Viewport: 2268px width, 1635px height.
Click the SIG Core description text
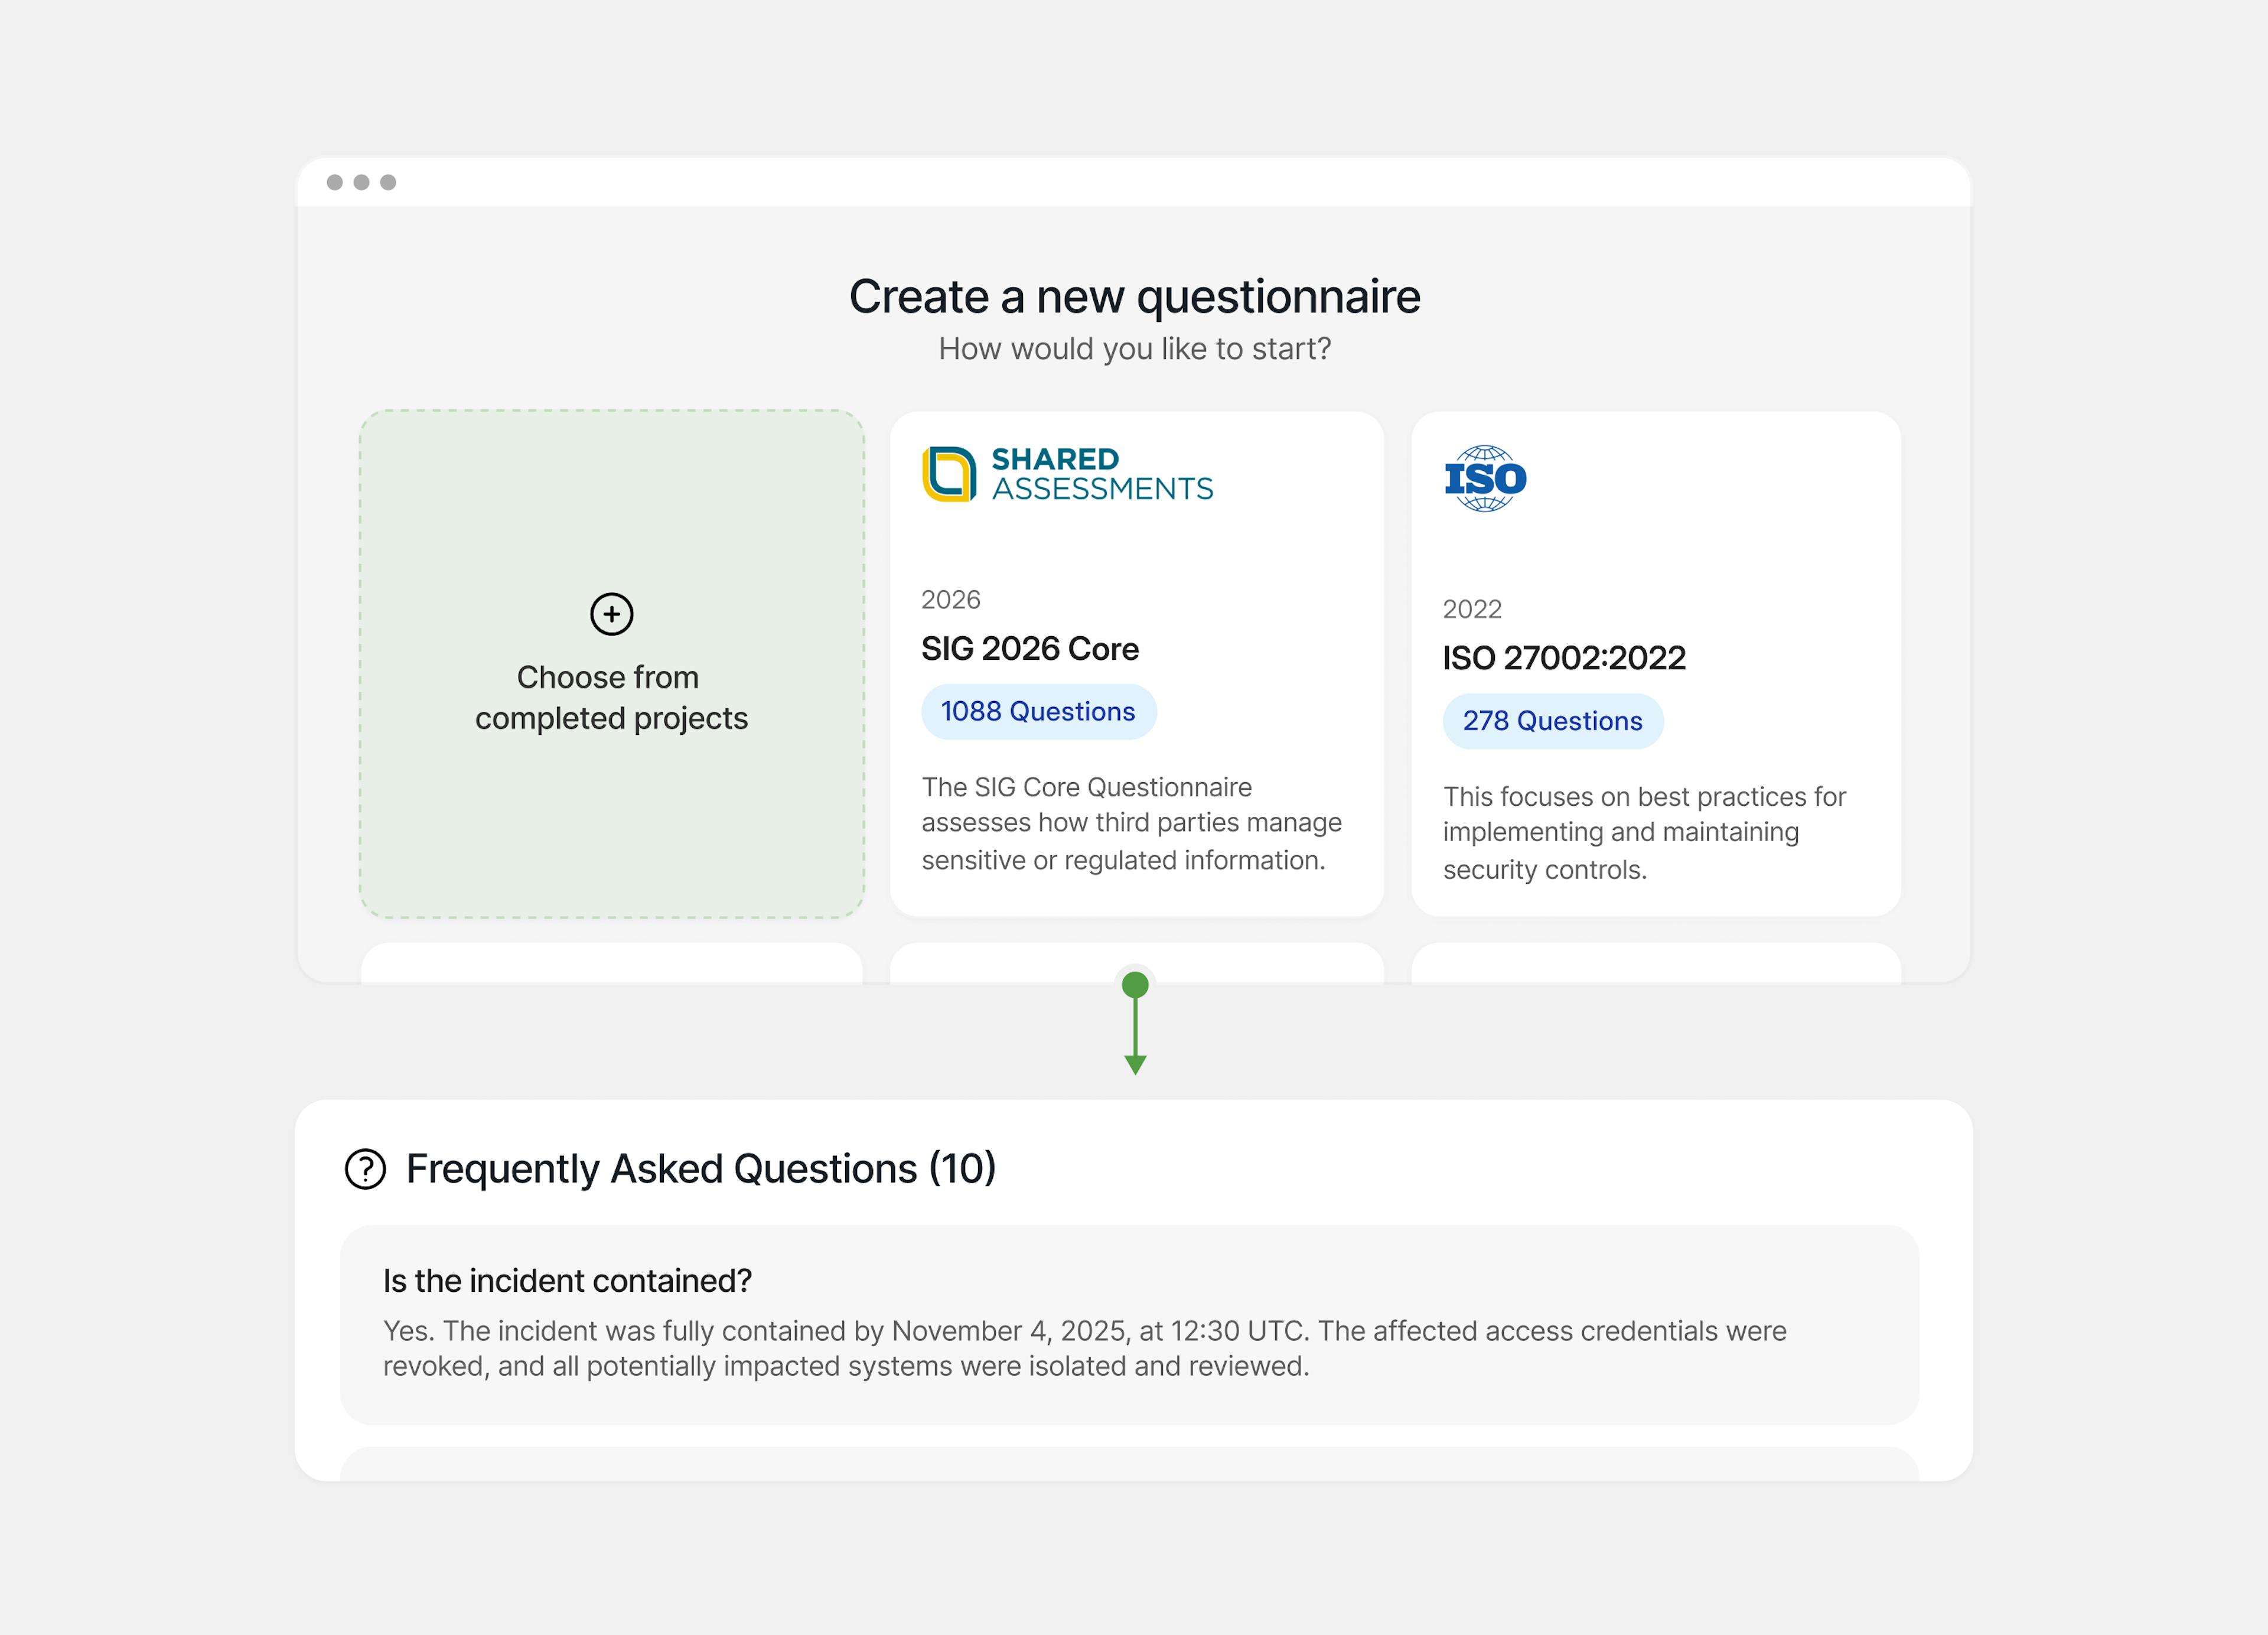tap(1130, 823)
